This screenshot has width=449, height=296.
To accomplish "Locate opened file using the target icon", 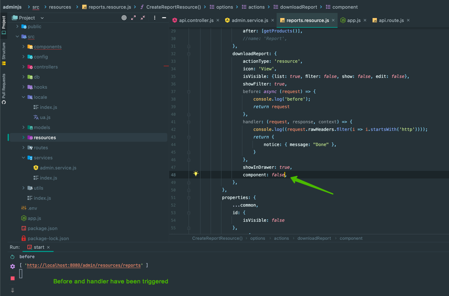I will (124, 17).
